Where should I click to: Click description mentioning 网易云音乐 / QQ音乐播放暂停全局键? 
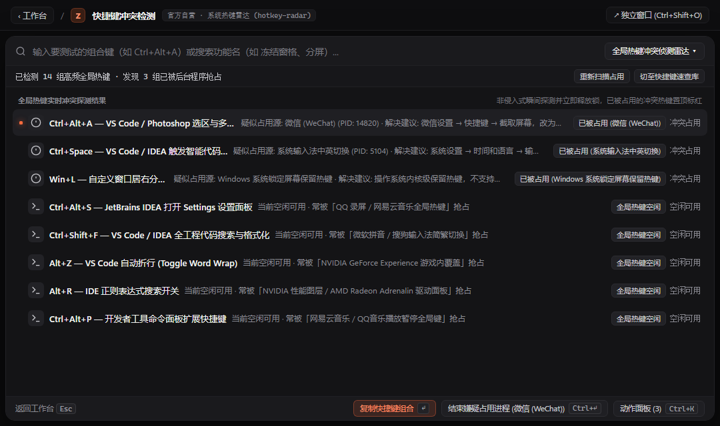coord(349,319)
